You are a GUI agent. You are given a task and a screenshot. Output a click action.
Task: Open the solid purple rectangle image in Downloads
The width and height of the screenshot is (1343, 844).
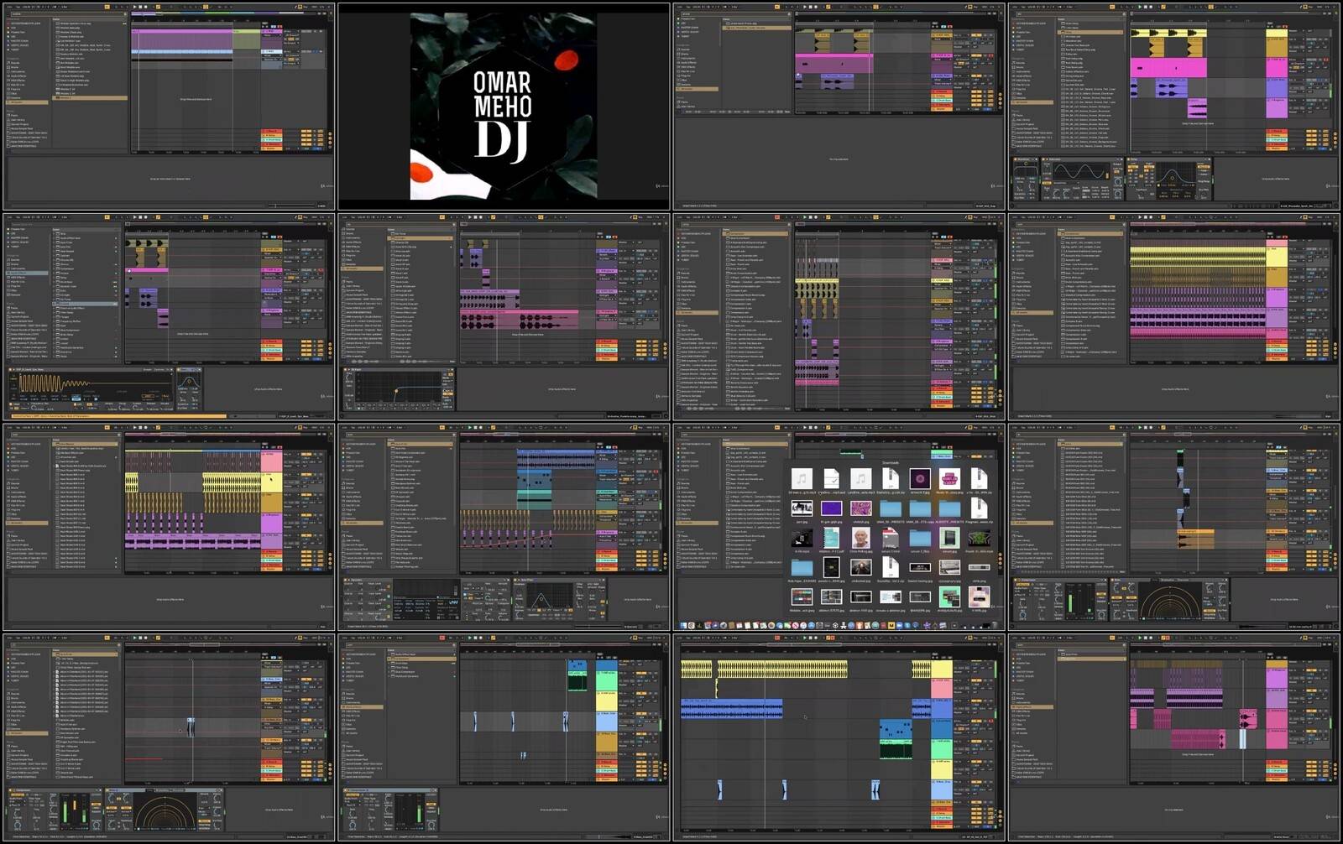832,508
